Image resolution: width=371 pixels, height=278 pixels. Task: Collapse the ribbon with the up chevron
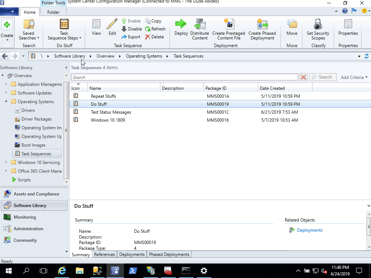click(x=336, y=11)
